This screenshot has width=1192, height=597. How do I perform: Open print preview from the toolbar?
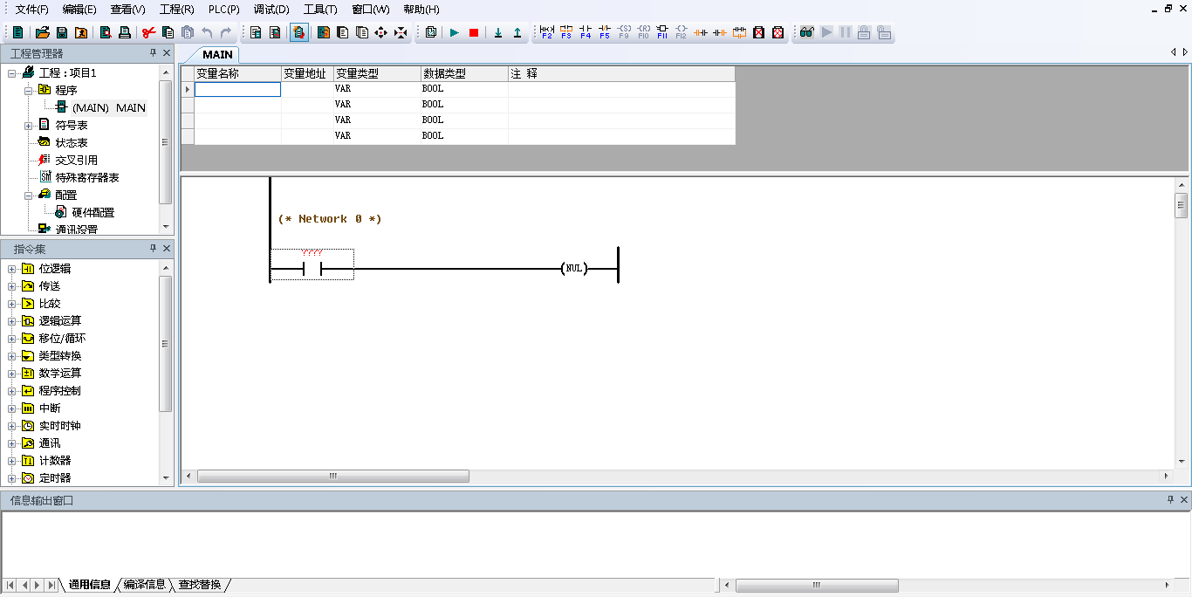click(105, 32)
